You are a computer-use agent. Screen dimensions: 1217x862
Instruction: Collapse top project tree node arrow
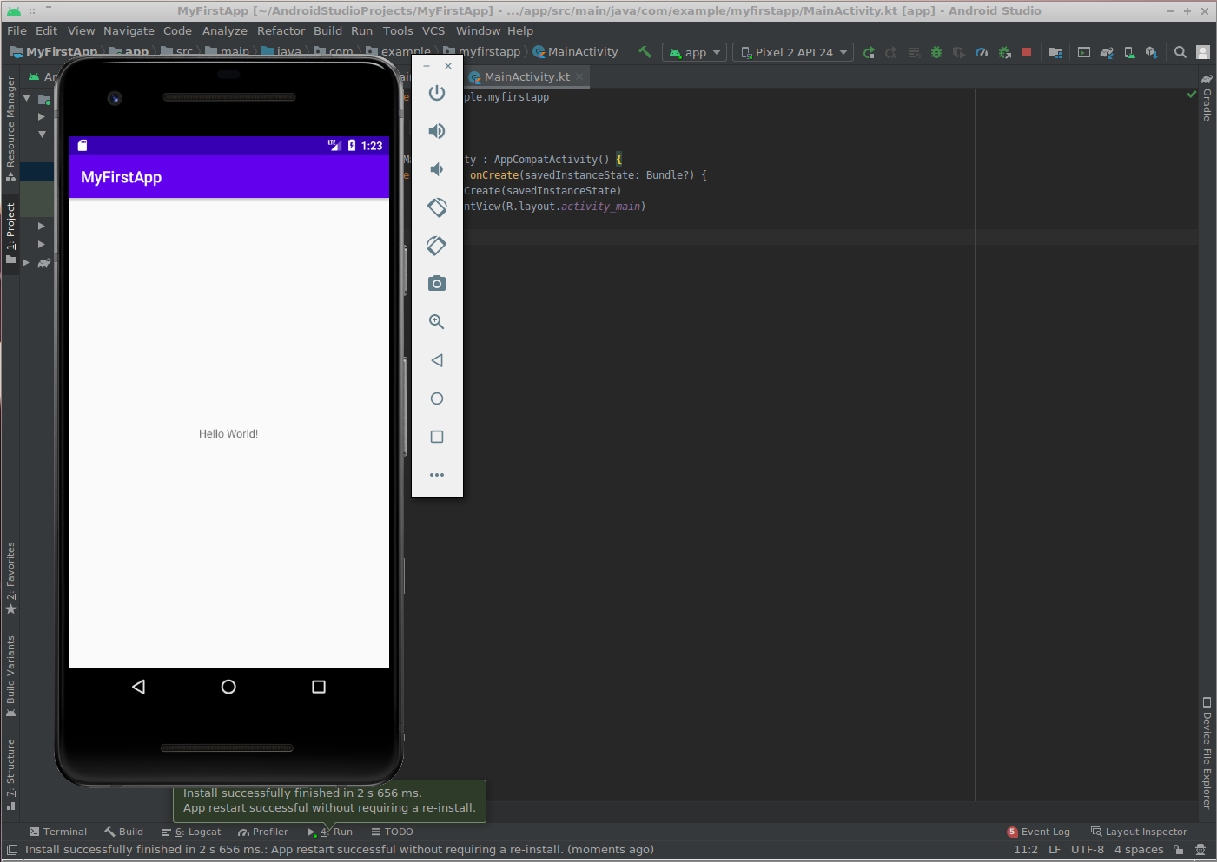[27, 98]
